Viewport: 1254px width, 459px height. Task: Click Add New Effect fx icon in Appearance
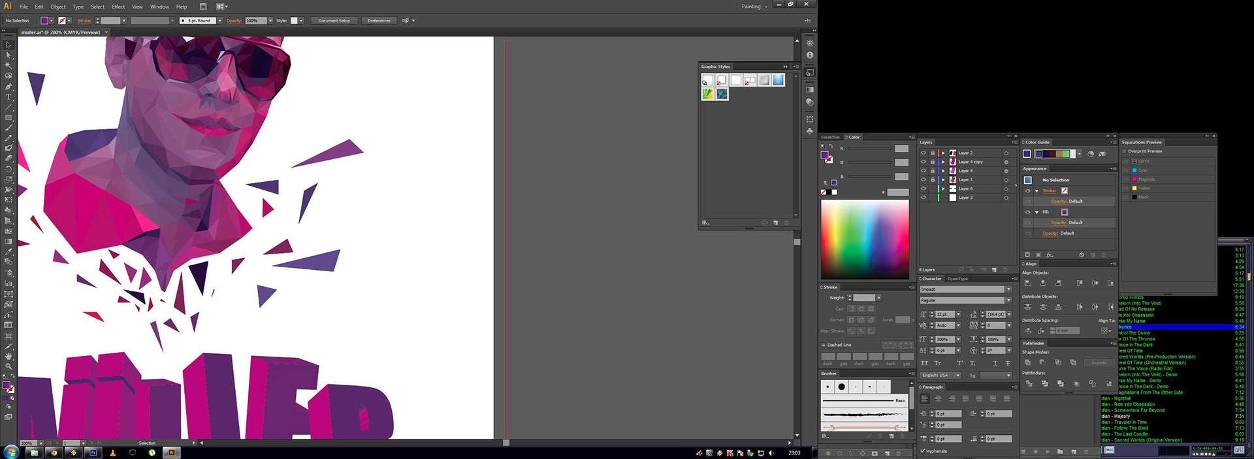pos(1050,255)
